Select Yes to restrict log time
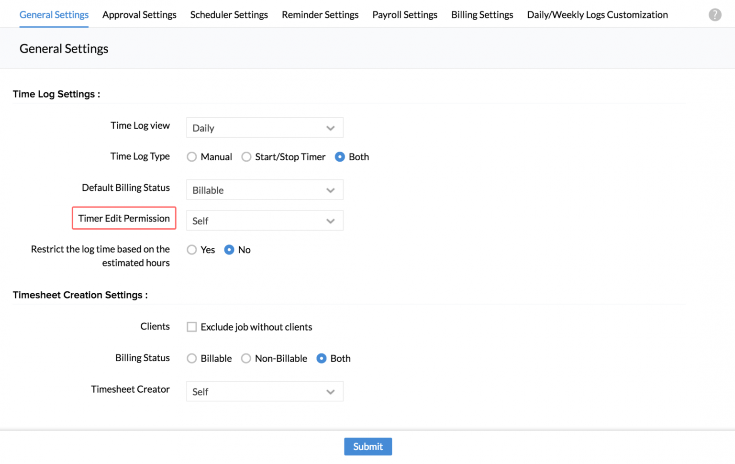735x464 pixels. tap(191, 249)
